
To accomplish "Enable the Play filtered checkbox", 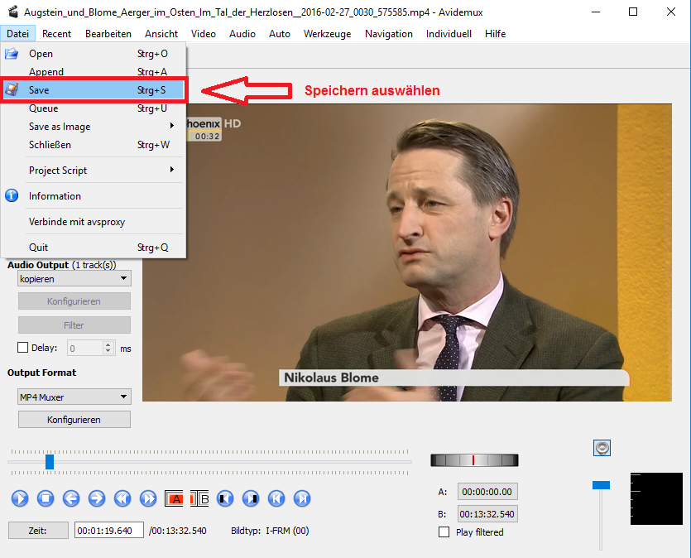I will pos(444,532).
